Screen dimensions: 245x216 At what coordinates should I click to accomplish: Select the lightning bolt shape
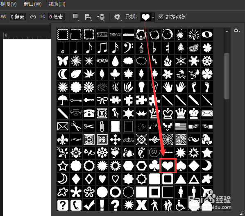154,61
